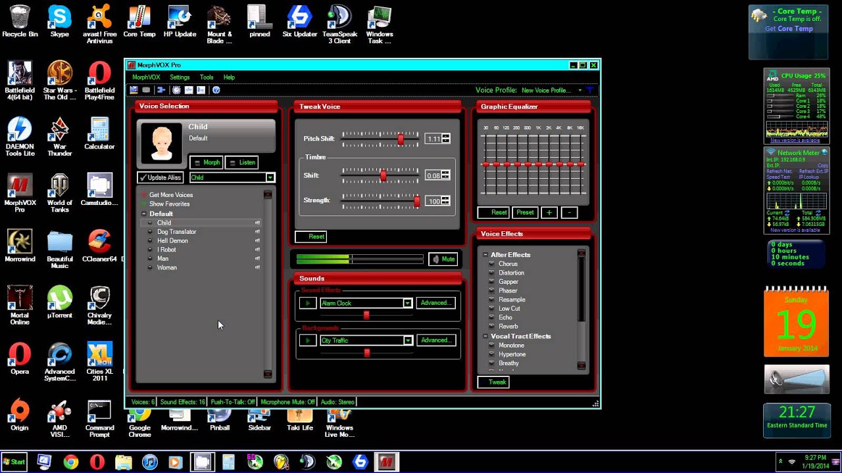The height and width of the screenshot is (473, 842).
Task: Open War Thunder desktop shortcut
Action: point(59,137)
